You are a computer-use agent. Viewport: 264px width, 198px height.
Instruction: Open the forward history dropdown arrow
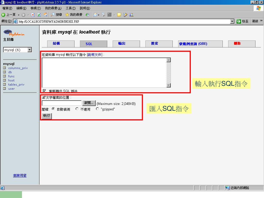[x=28, y=15]
